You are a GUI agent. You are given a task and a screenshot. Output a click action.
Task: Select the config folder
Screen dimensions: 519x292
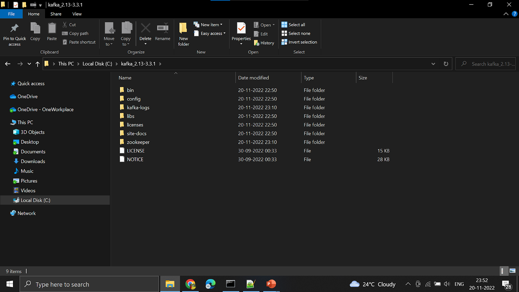point(134,99)
